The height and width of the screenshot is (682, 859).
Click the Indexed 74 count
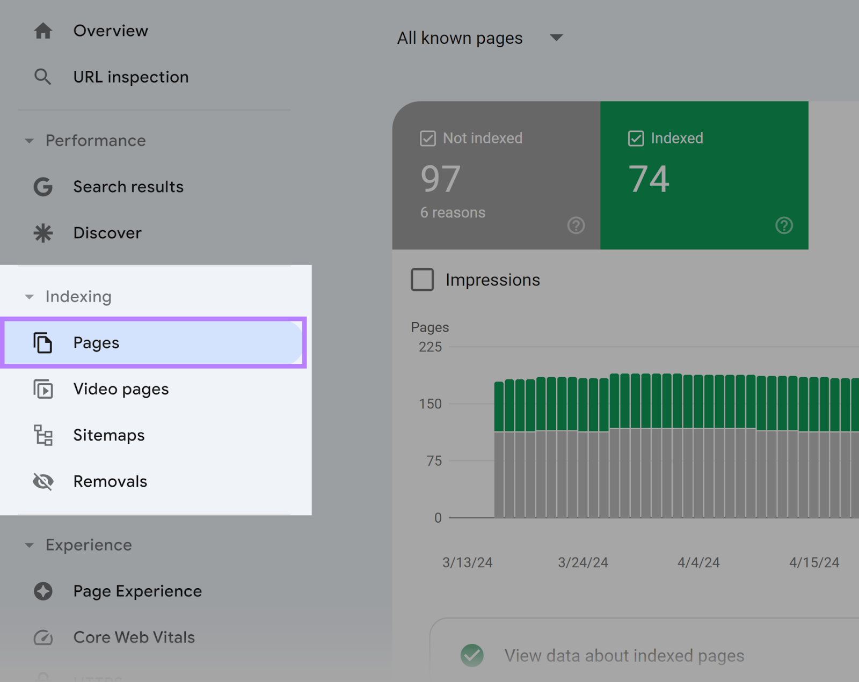pyautogui.click(x=649, y=179)
